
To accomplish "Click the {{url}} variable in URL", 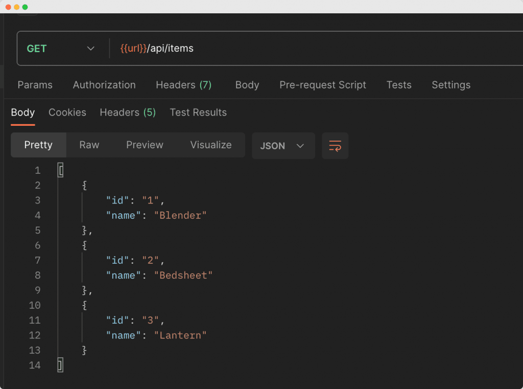I will pyautogui.click(x=133, y=49).
